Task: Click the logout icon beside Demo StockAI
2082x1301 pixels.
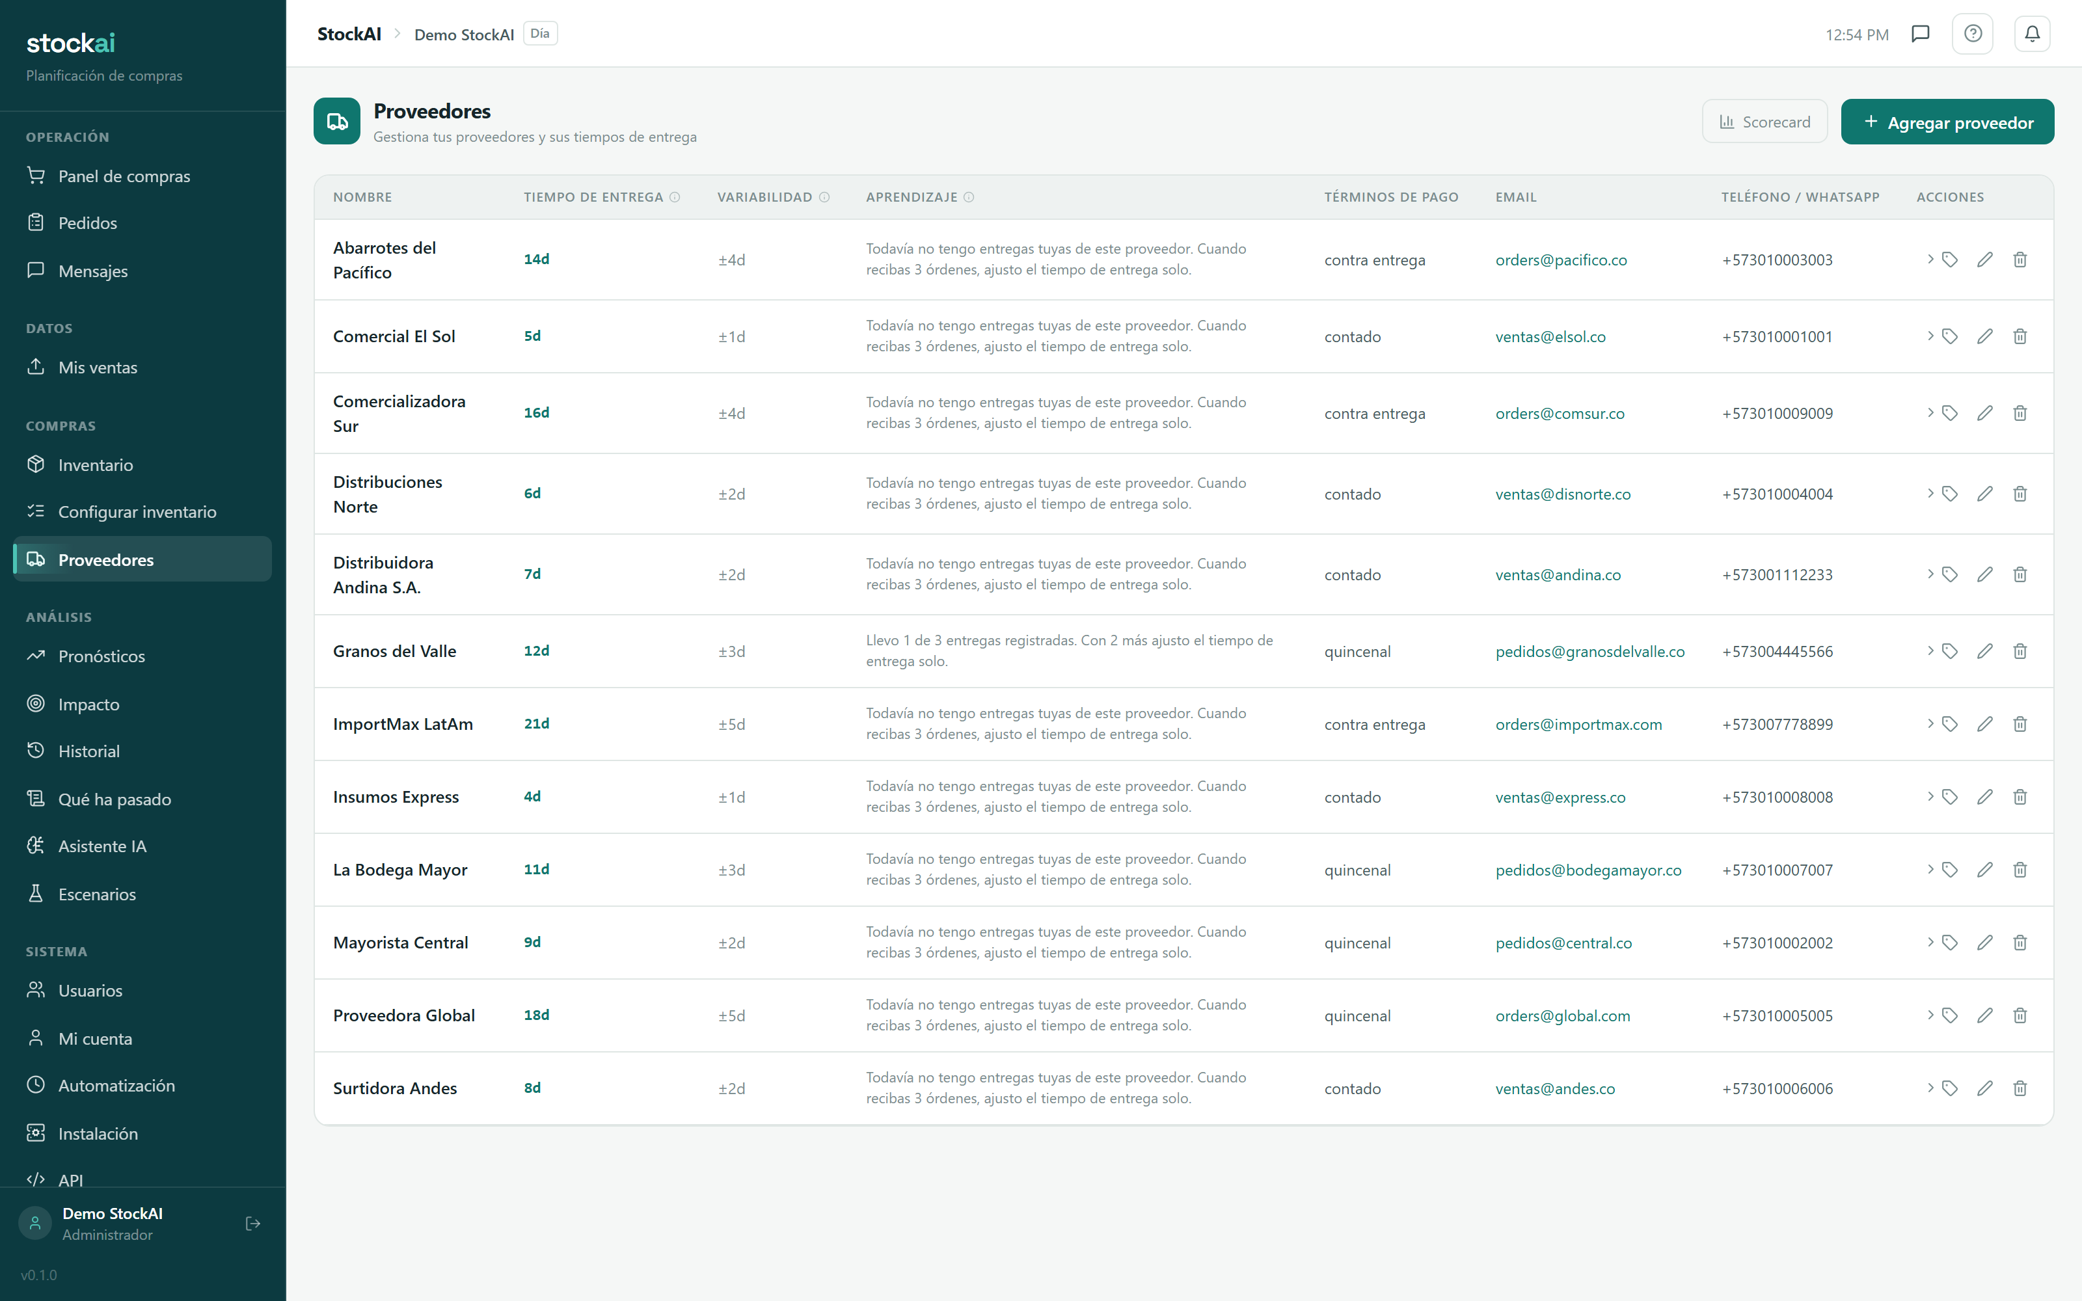Action: coord(253,1224)
